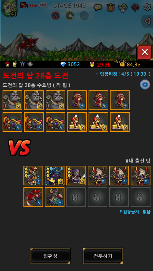The width and height of the screenshot is (153, 271).
Task: Select first stone golem enemy unit
Action: pos(12,100)
